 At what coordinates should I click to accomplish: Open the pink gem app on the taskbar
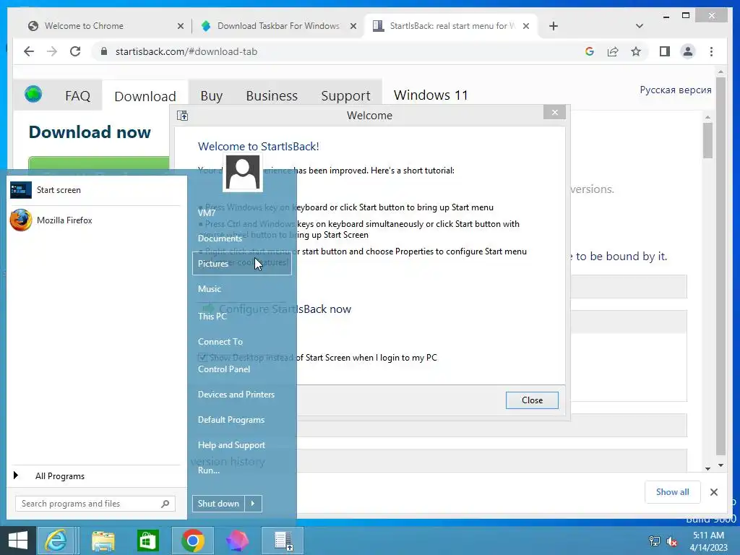(237, 541)
